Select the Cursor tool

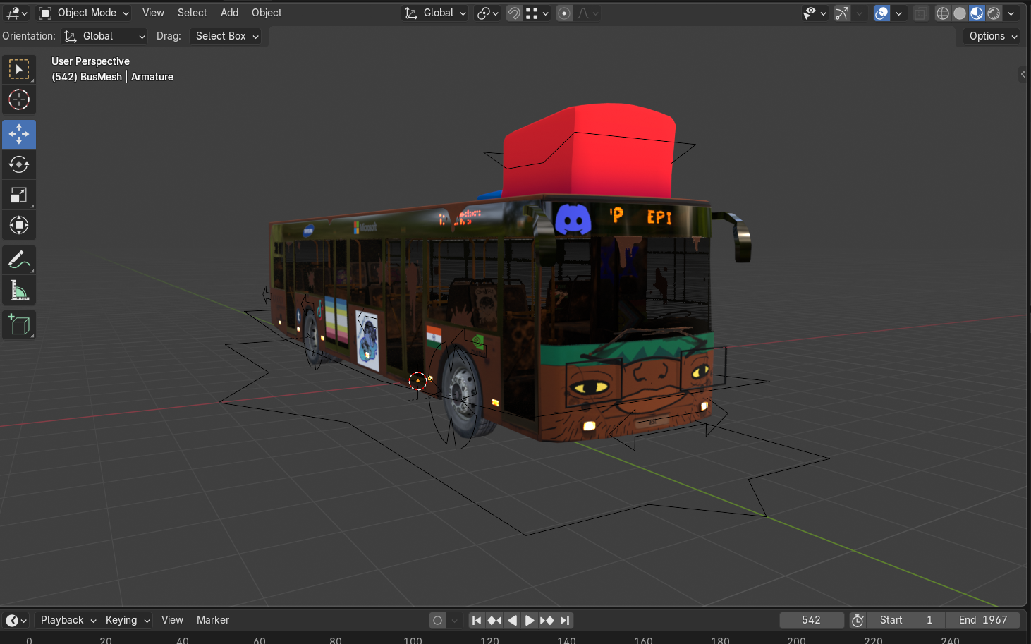[x=19, y=100]
